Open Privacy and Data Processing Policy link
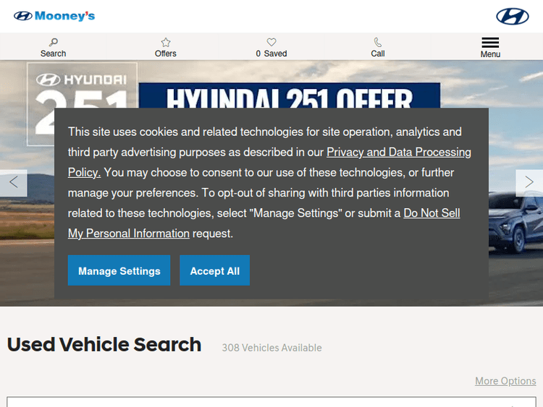 (x=398, y=153)
